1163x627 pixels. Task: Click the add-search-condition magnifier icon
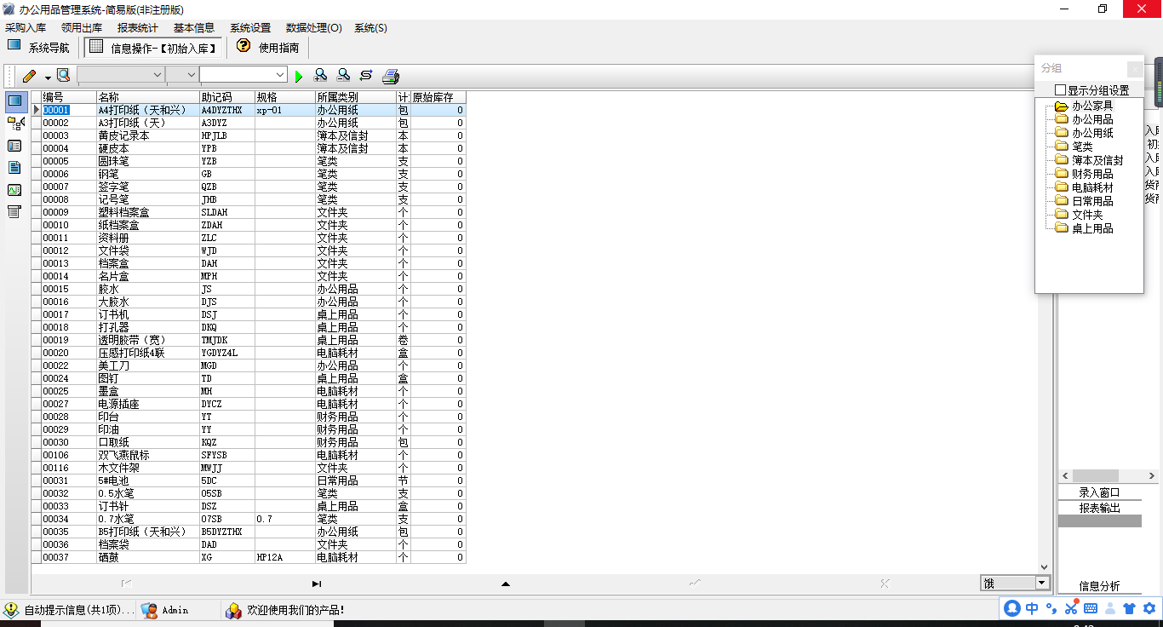click(321, 76)
